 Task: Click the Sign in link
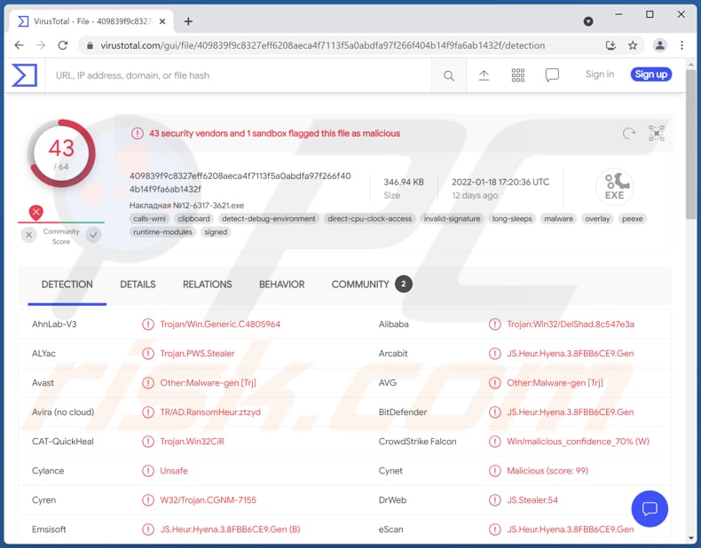click(x=600, y=74)
